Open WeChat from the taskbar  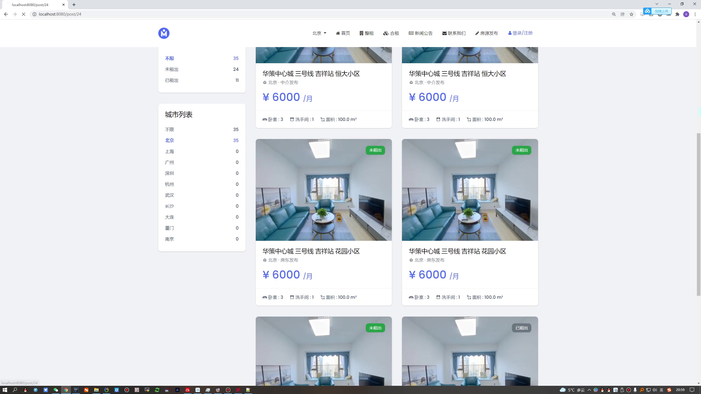tap(56, 390)
